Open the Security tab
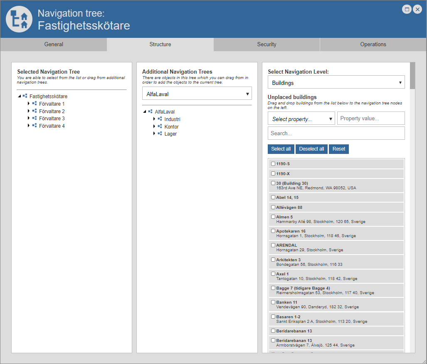The width and height of the screenshot is (427, 364). (x=267, y=45)
